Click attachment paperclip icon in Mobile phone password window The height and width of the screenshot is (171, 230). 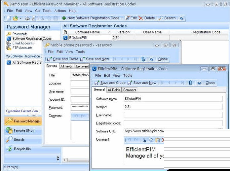coord(143,59)
